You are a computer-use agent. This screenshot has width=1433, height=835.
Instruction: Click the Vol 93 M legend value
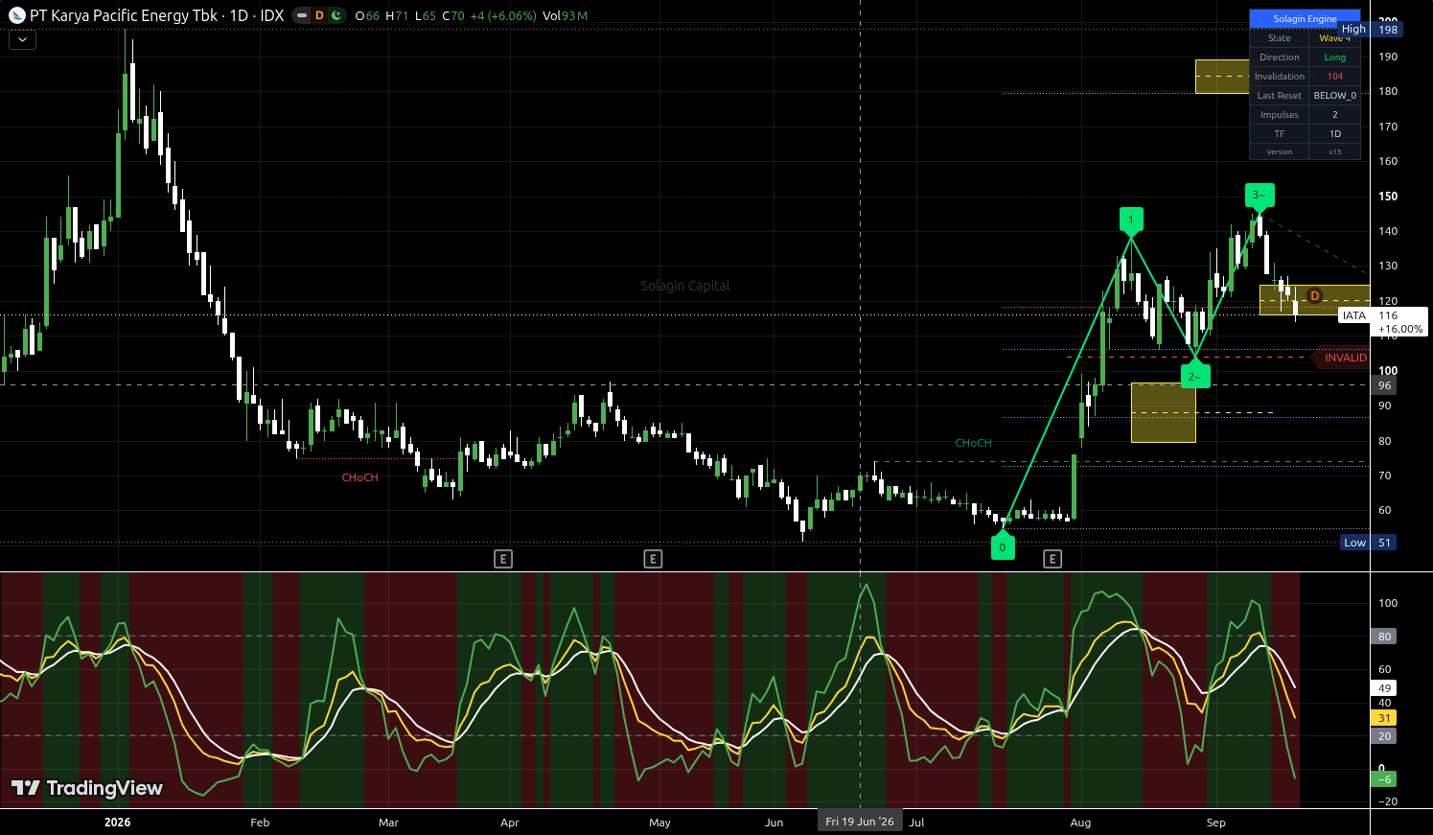point(565,15)
